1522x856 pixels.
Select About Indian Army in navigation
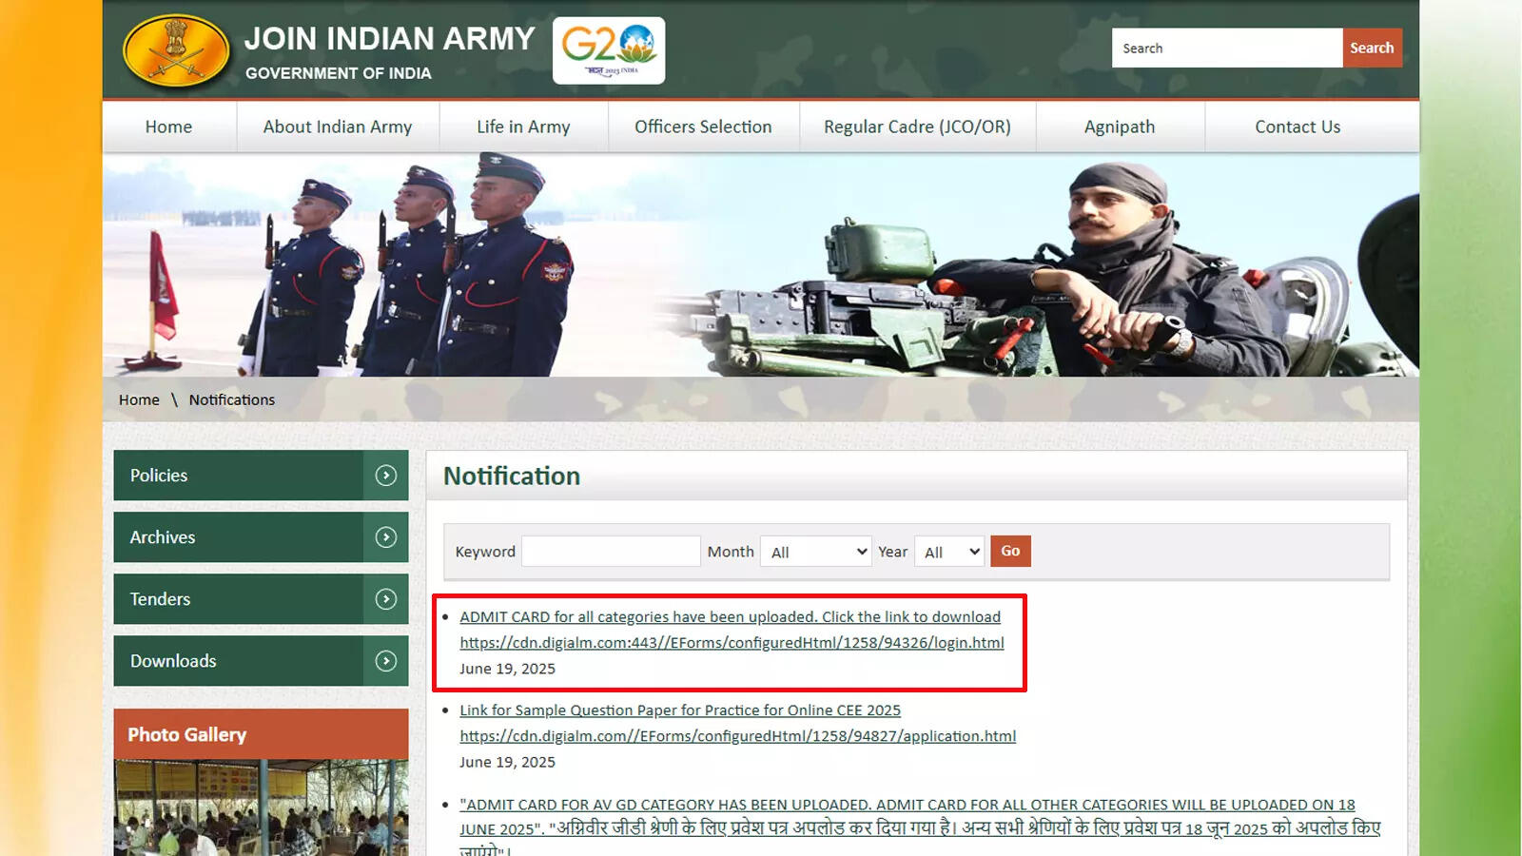338,126
